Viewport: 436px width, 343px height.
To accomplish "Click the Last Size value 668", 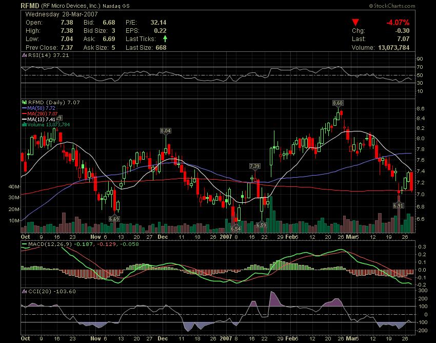I will 161,48.
